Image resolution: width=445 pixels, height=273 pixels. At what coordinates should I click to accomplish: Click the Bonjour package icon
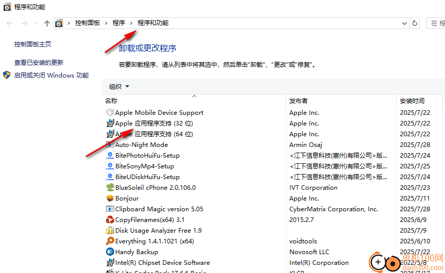click(110, 198)
